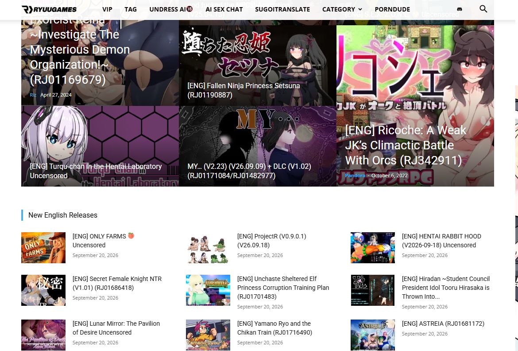
Task: Click the date under ONLY FARMS
Action: coord(95,255)
